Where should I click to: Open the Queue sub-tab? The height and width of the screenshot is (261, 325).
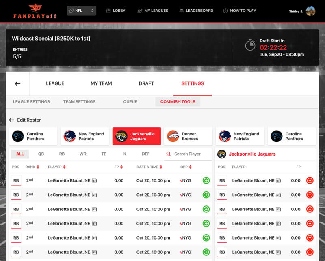(x=130, y=102)
